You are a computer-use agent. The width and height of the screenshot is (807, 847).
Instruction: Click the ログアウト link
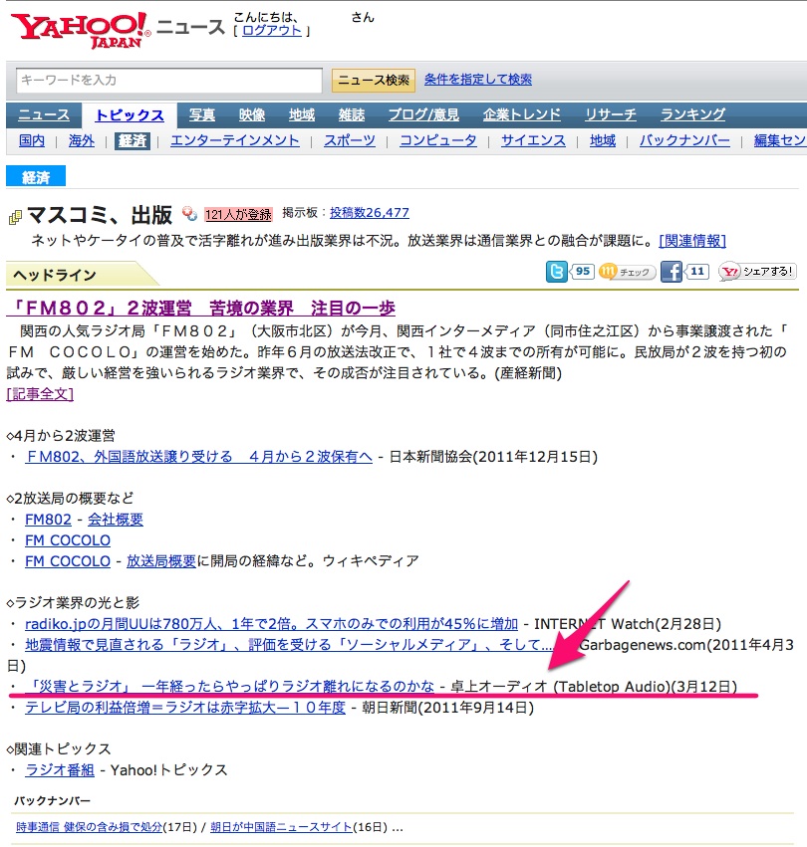272,31
